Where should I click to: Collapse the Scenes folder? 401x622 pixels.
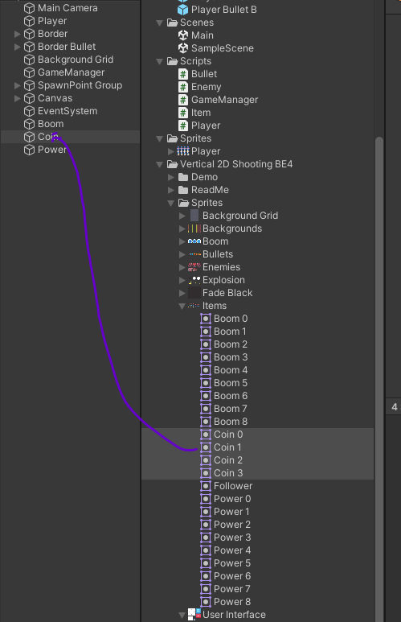[160, 23]
